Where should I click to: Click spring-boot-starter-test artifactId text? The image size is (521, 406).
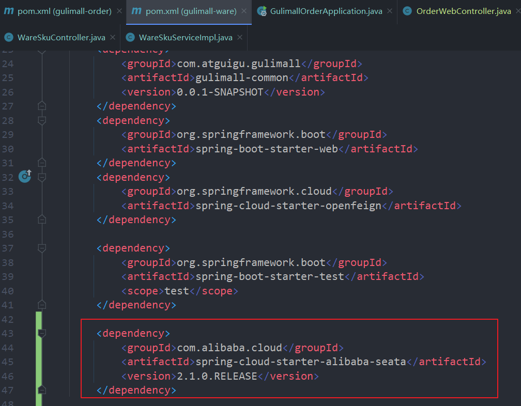point(270,276)
